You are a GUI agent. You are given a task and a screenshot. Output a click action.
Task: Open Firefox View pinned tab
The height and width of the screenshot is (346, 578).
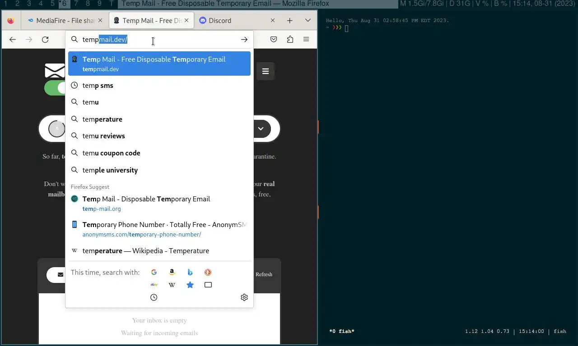pyautogui.click(x=11, y=21)
